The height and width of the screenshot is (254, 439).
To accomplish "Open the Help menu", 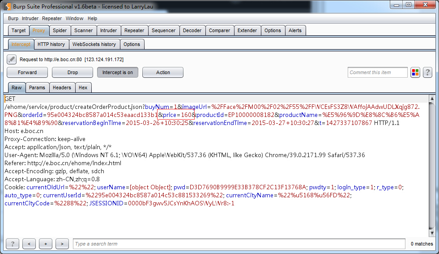I will (x=92, y=18).
